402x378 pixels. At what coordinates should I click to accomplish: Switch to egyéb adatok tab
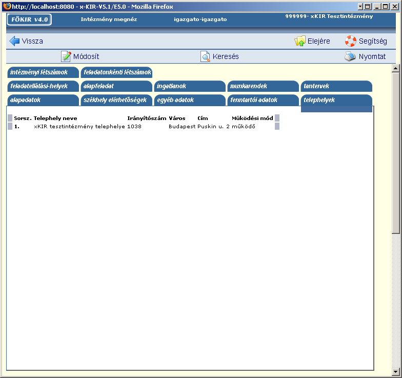point(190,100)
